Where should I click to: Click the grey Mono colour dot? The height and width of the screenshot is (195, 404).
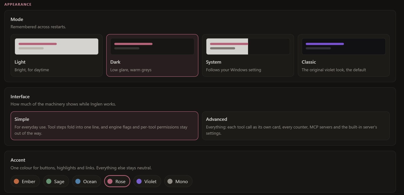tap(170, 181)
